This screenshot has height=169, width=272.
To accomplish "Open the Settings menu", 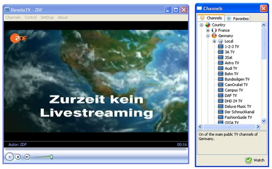I will (x=47, y=17).
